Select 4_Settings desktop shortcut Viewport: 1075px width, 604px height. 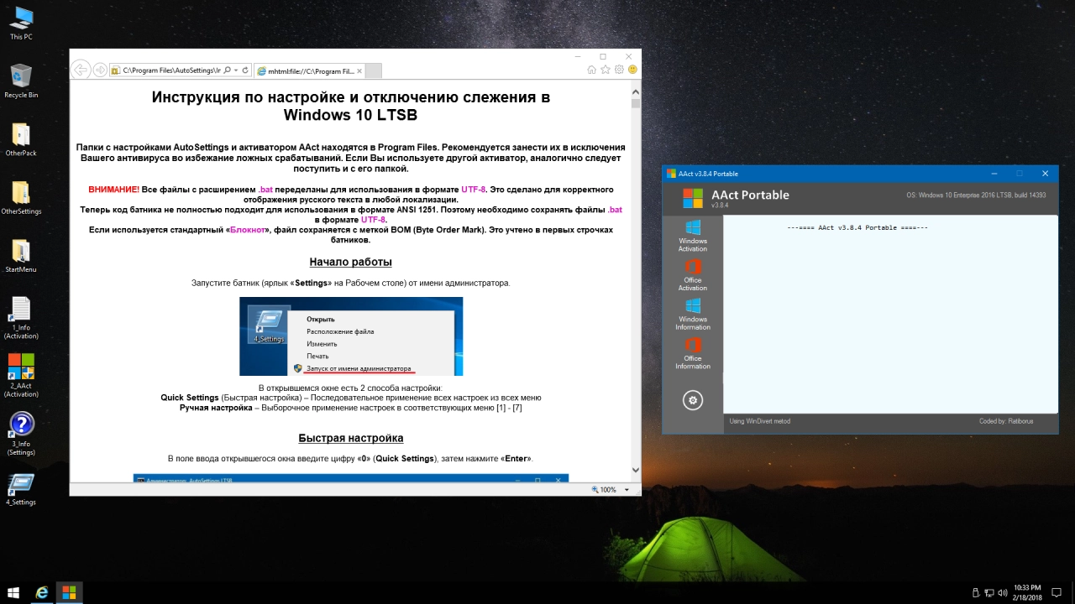21,490
